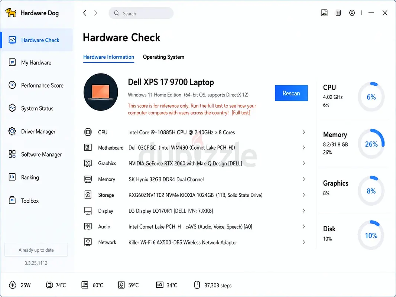Image resolution: width=396 pixels, height=297 pixels.
Task: Click KXG60ZNV1T02 NVMe KIOXIA storage text
Action: point(195,195)
